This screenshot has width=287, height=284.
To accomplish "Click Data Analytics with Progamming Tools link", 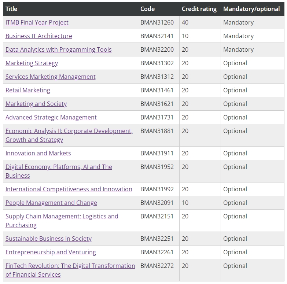I will tap(58, 49).
